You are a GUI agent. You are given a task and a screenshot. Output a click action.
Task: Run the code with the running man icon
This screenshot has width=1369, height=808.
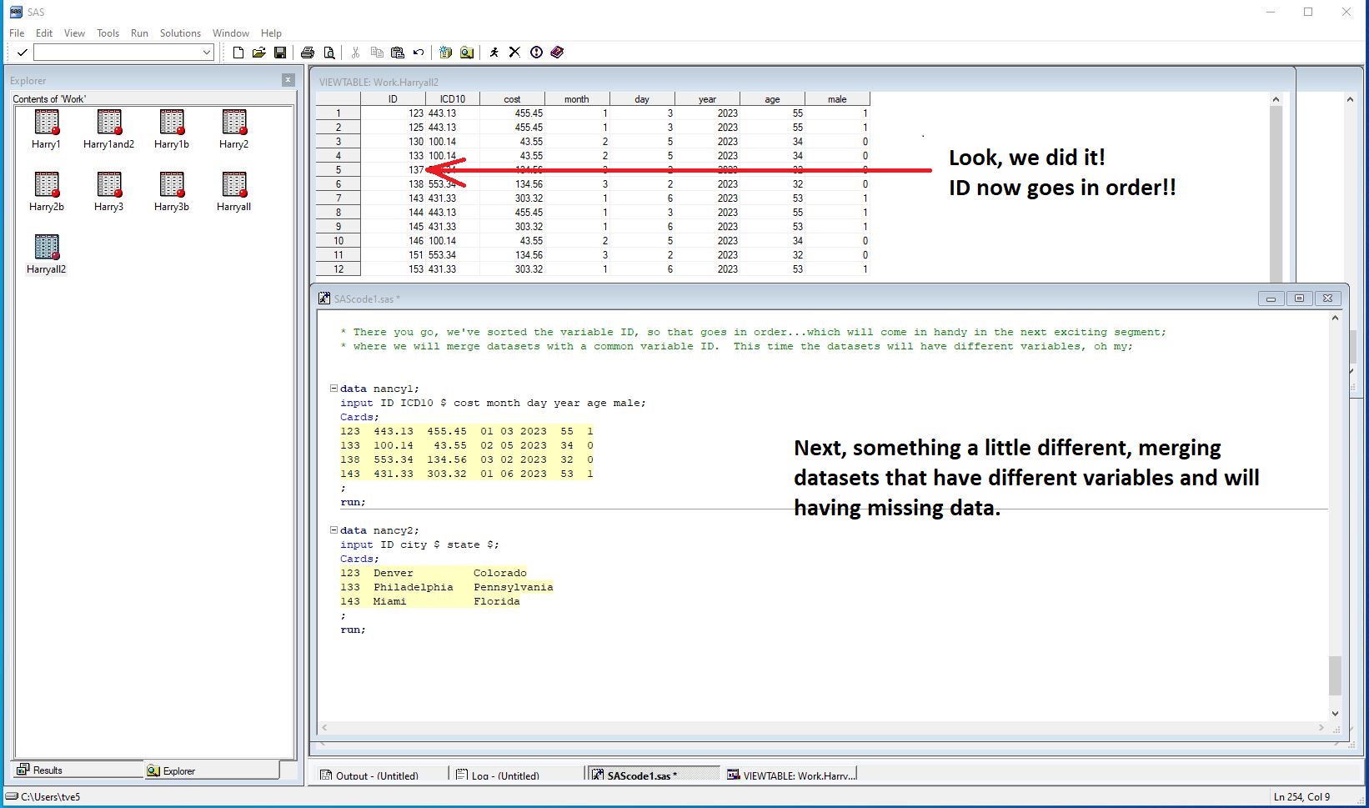point(494,53)
